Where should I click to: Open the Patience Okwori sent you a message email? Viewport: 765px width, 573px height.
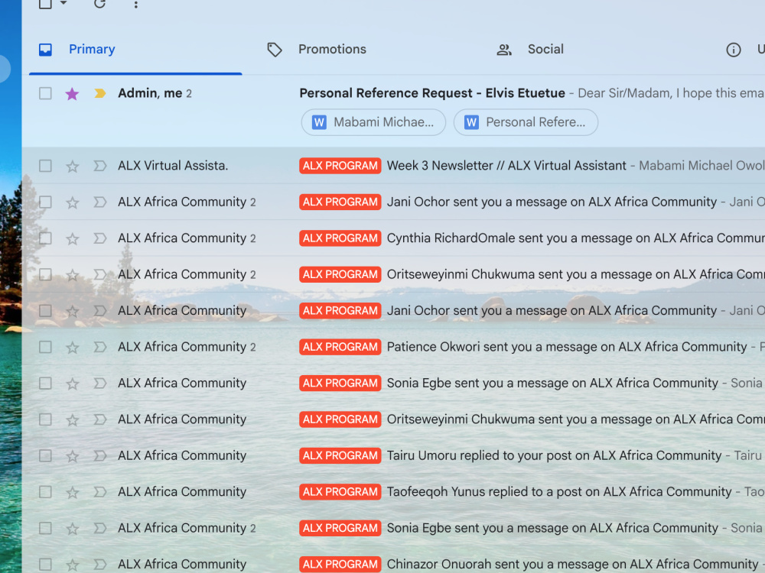click(567, 347)
